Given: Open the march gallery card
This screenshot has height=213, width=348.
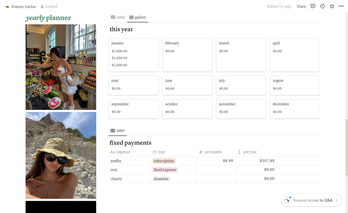Looking at the screenshot, I should (x=241, y=55).
